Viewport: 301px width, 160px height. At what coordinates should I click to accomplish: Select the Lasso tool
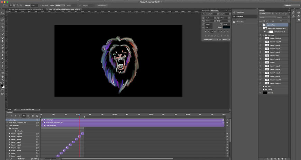pyautogui.click(x=2, y=20)
